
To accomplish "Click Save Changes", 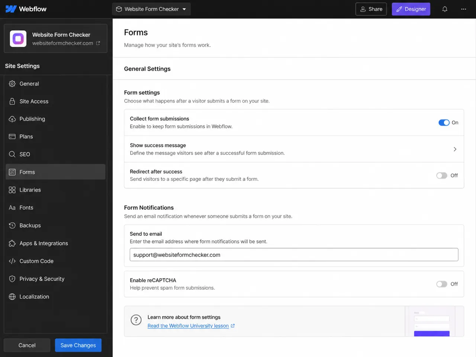I will [78, 345].
